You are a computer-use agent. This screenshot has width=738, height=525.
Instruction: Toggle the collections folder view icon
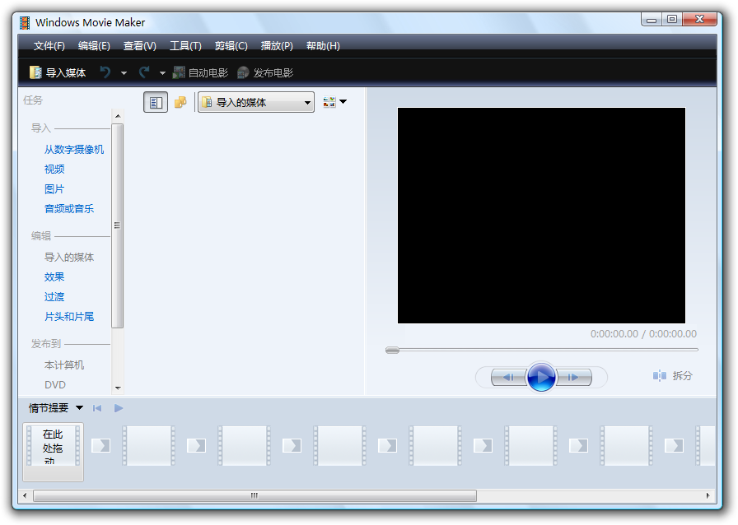coord(180,102)
